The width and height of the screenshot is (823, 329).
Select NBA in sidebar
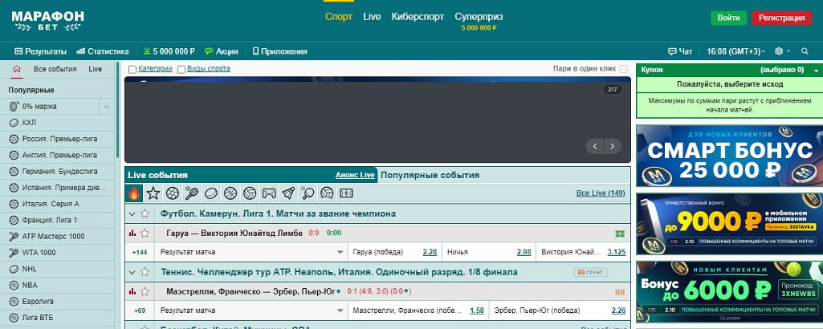point(57,286)
